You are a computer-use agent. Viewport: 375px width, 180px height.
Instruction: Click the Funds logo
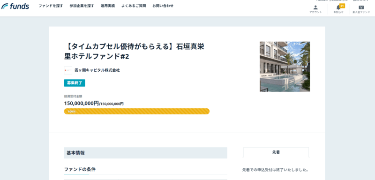pyautogui.click(x=15, y=6)
